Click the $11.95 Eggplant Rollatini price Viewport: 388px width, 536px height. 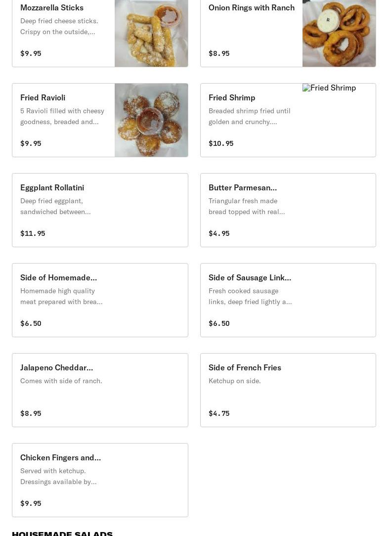[x=33, y=233]
